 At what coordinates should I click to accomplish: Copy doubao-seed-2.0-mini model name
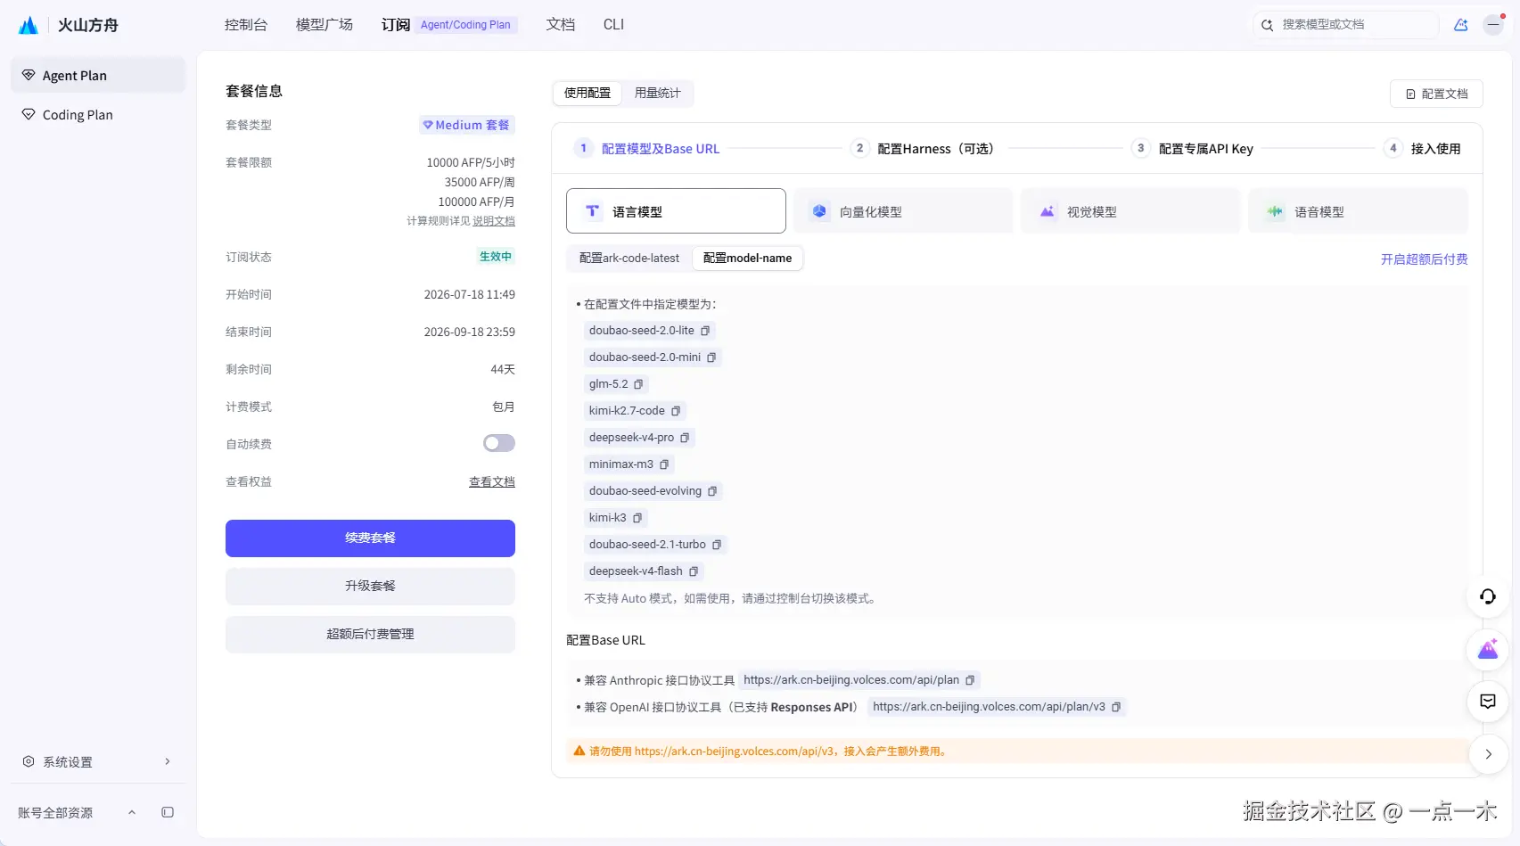tap(711, 357)
